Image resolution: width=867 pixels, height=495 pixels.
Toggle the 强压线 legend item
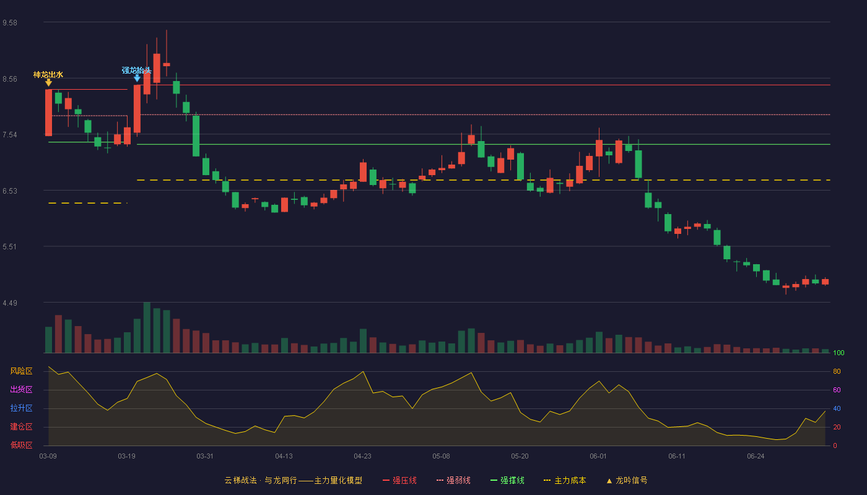pos(399,480)
